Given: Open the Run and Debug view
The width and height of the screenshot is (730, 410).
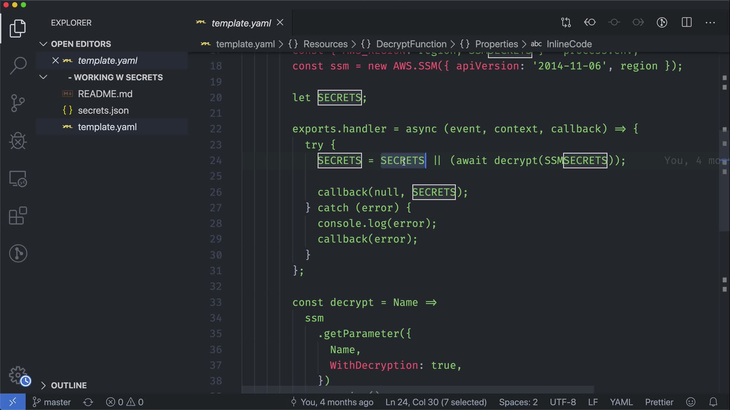Looking at the screenshot, I should [18, 141].
